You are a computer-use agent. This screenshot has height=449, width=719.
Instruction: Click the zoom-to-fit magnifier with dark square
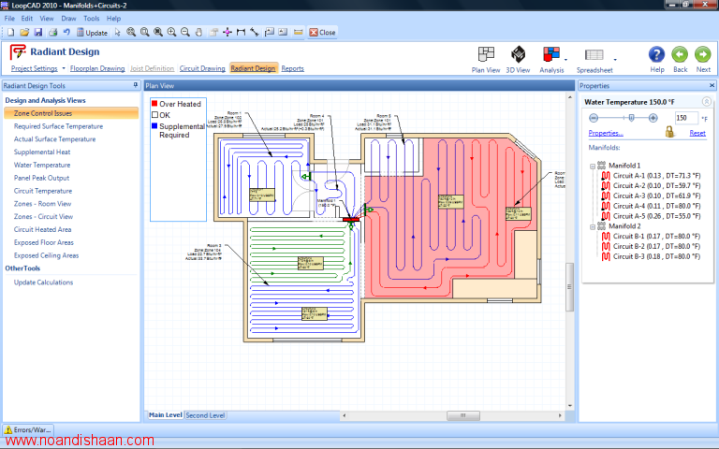158,33
